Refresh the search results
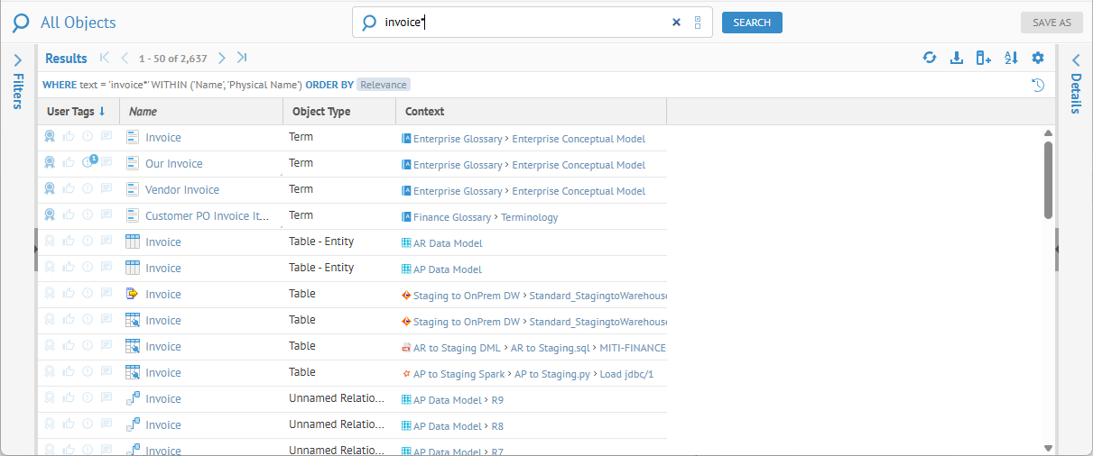This screenshot has width=1093, height=456. 930,58
